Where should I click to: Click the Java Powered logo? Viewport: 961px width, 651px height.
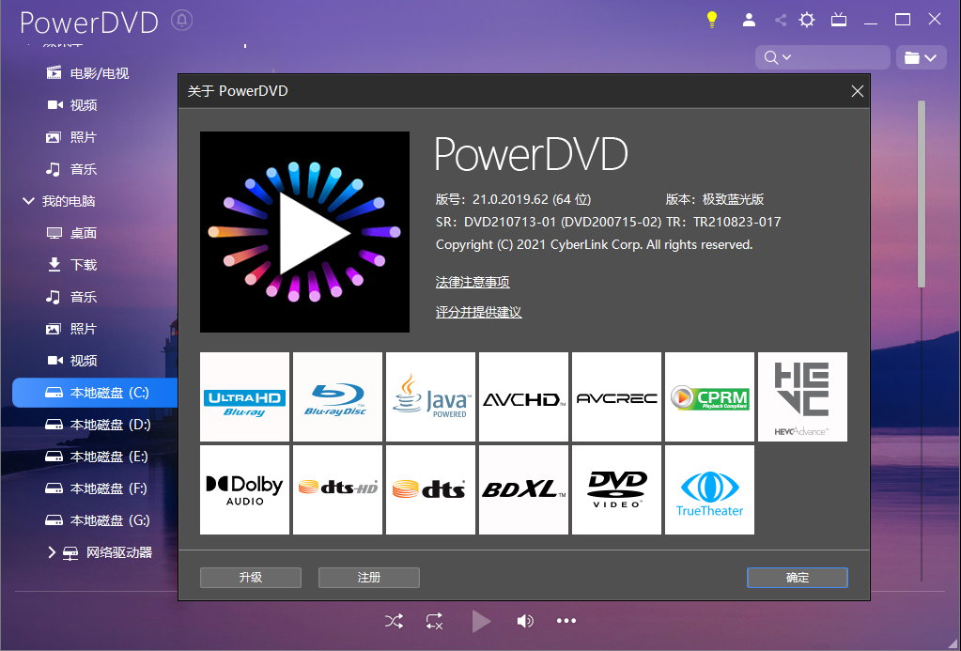[431, 396]
